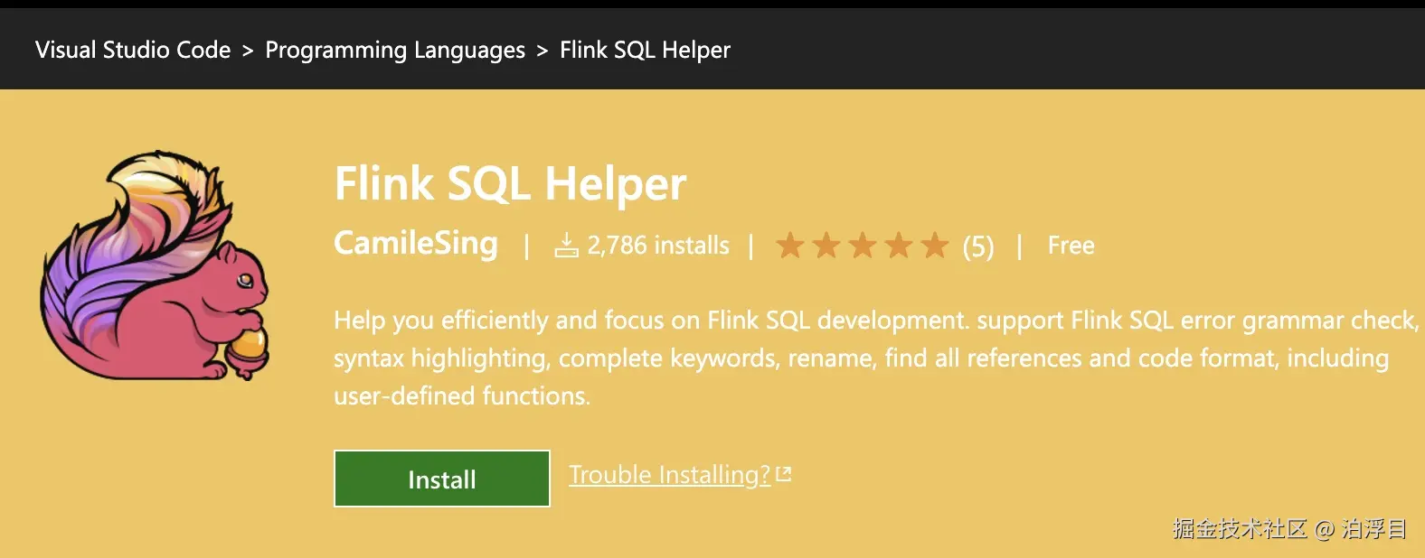Go to Visual Studio Code breadcrumb
The image size is (1425, 558).
pos(133,50)
